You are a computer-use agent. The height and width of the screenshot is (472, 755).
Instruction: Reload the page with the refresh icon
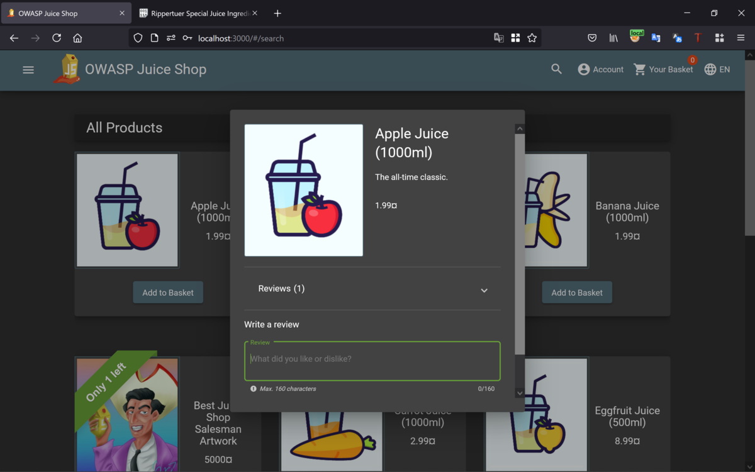coord(57,38)
